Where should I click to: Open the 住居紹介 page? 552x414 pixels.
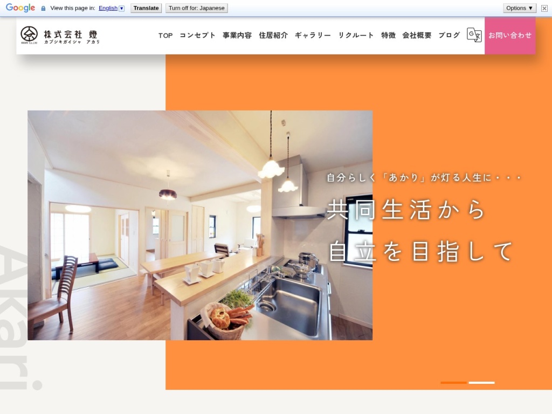[x=273, y=36]
